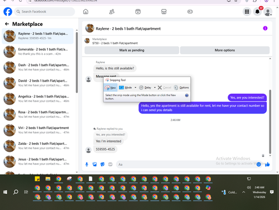Click the conversation list scrollbar
Image resolution: width=279 pixels, height=210 pixels.
77,63
